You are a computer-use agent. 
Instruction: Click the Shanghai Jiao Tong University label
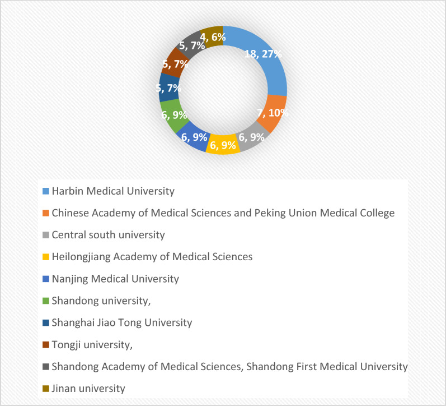[122, 323]
